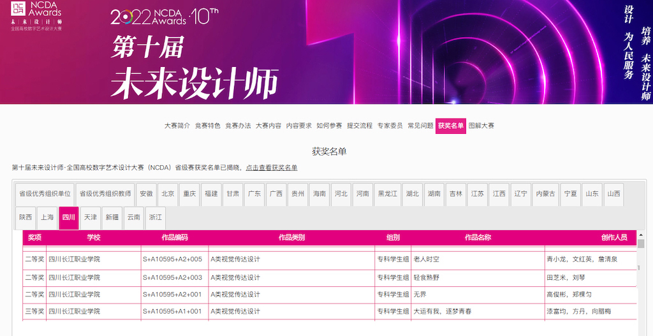653x336 pixels.
Task: Go to 专家委员 section
Action: point(390,126)
